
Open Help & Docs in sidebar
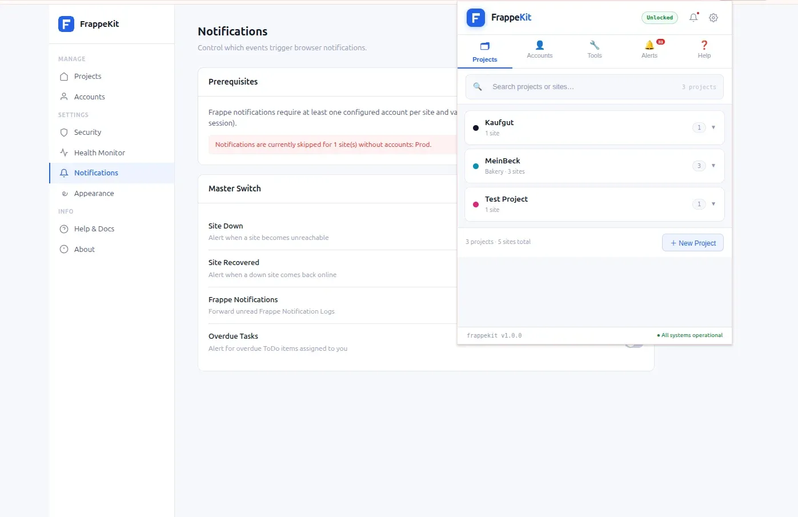111,229
